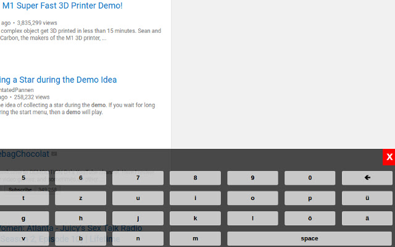The width and height of the screenshot is (395, 247).
Task: Select the 258,232 views text
Action: [31, 97]
